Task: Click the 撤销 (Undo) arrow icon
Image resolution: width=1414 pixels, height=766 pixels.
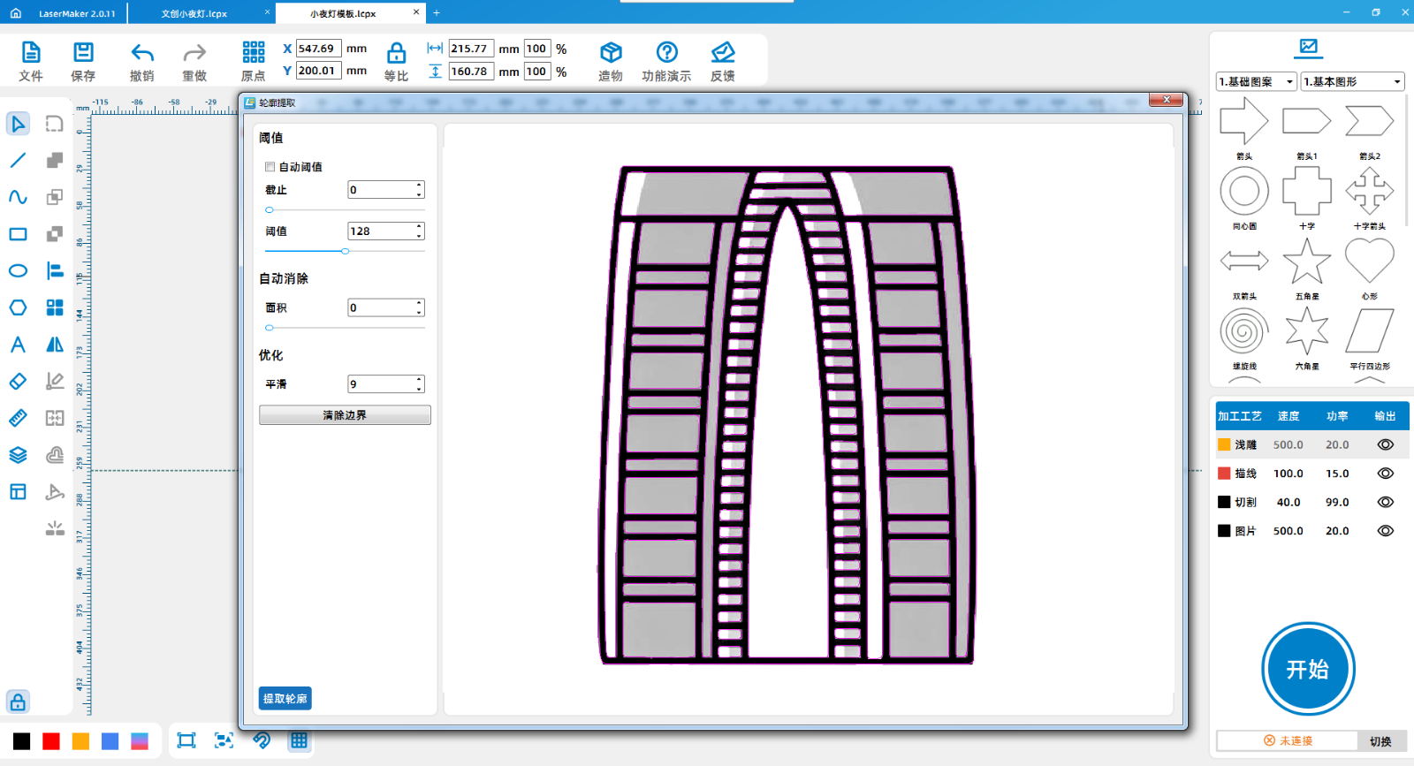Action: pyautogui.click(x=142, y=53)
